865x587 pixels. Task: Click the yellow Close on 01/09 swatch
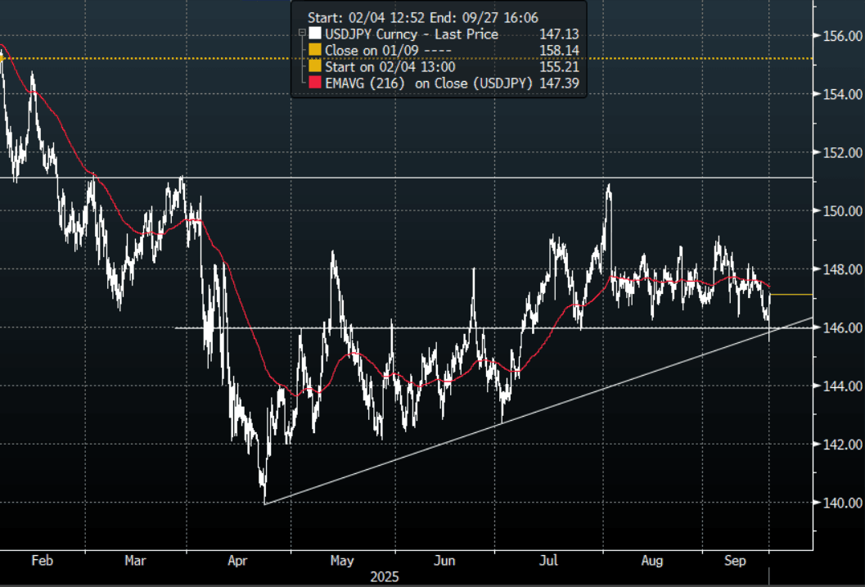point(315,51)
